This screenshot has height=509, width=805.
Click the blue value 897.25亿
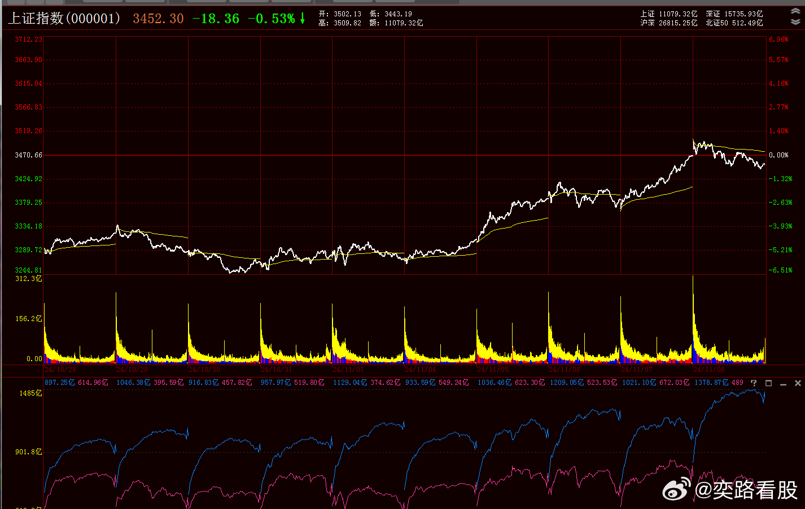pos(60,383)
